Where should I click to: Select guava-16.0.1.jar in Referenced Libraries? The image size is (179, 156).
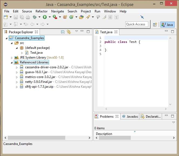point(36,72)
